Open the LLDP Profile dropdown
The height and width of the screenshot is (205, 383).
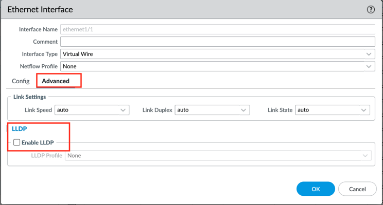[218, 156]
